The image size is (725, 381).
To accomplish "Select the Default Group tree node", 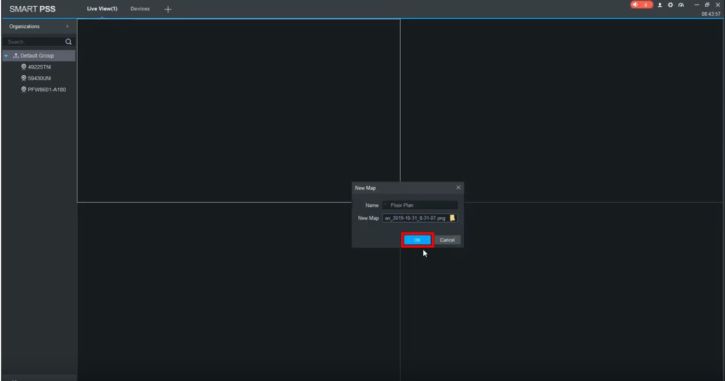I will 38,55.
